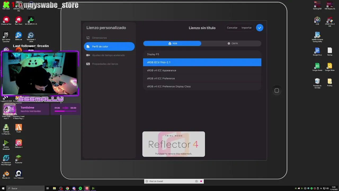Open Google Docs desktop icon

tap(317, 52)
